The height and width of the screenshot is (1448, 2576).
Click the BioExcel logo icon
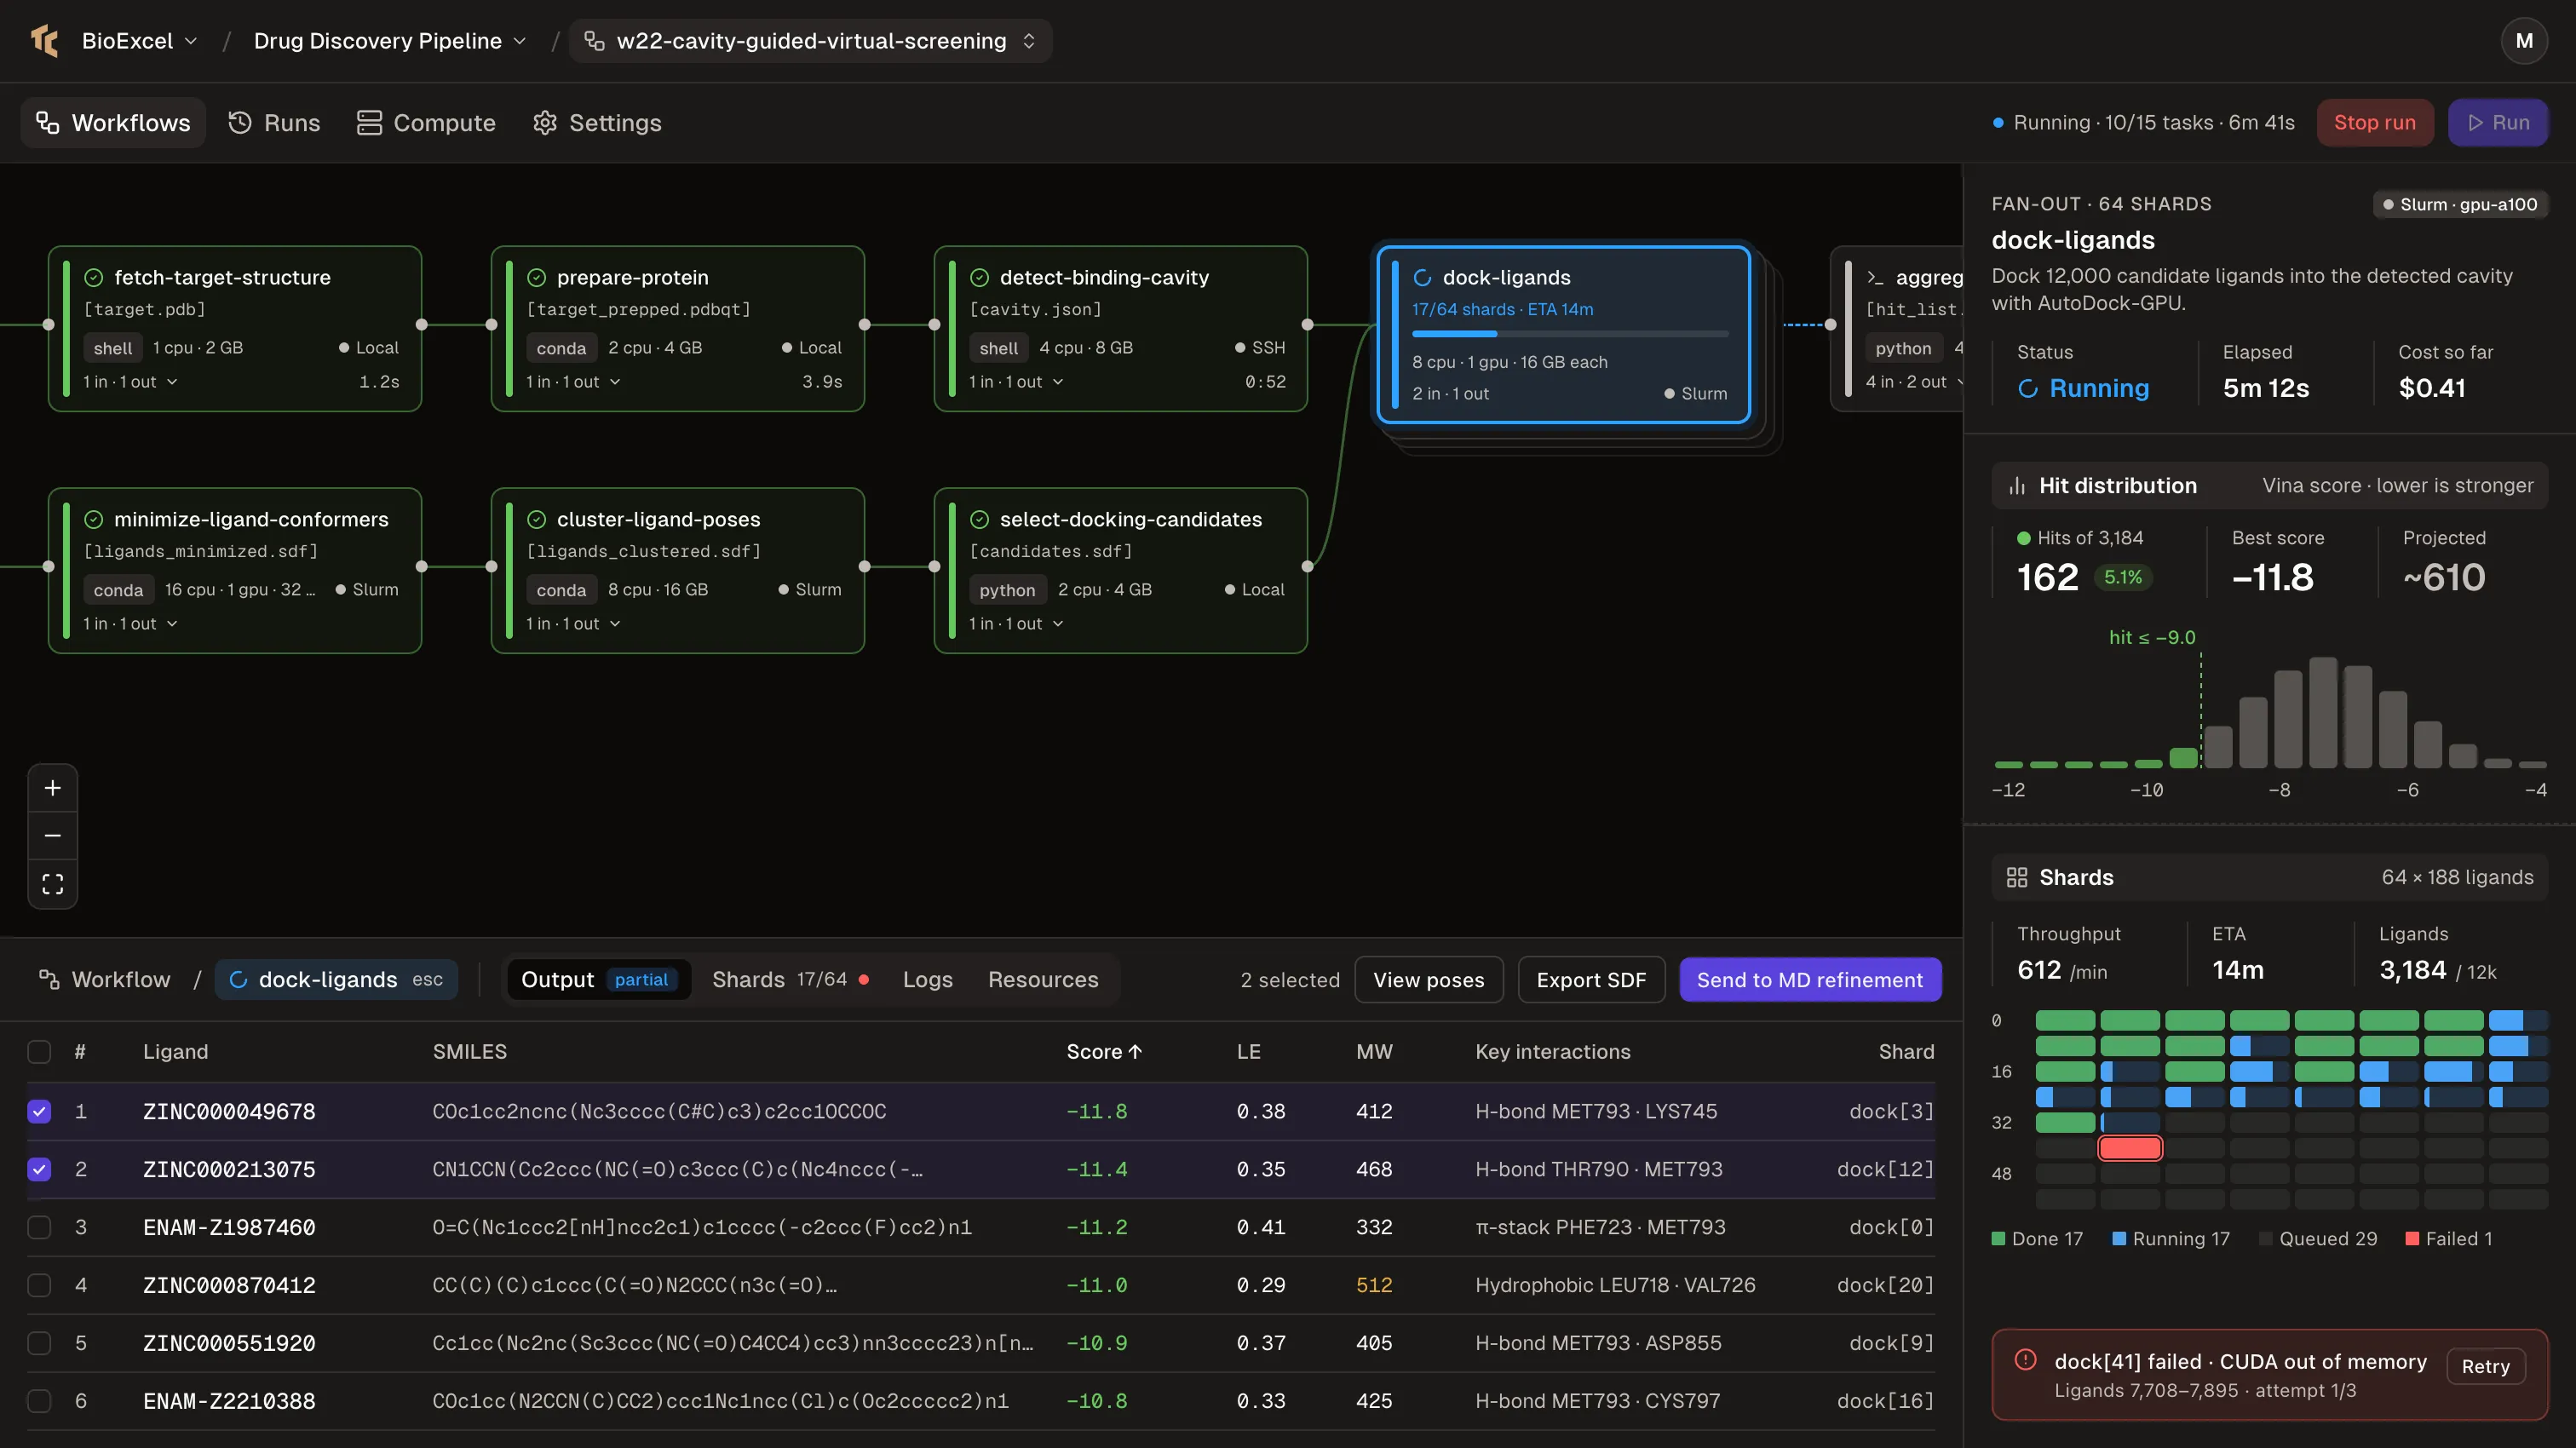(x=45, y=41)
